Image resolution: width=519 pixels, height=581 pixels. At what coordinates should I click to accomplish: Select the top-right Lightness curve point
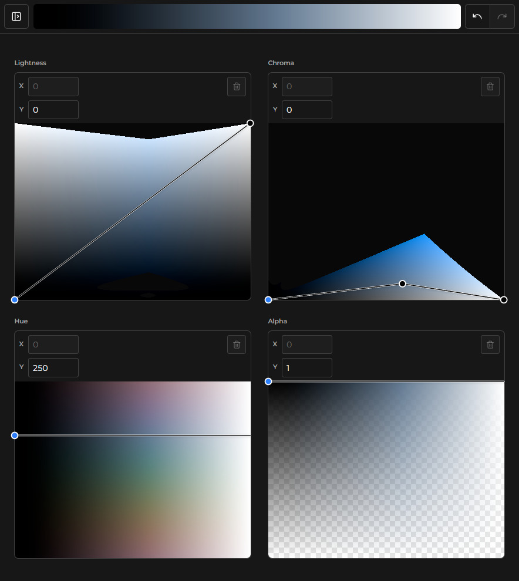[x=250, y=123]
